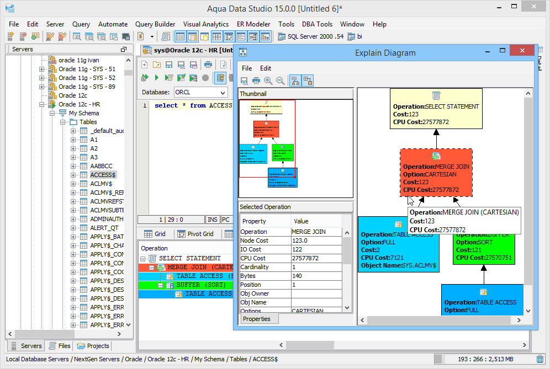550x369 pixels.
Task: Expand the Oracle 11g - SYS - 51 node
Action: (x=41, y=69)
